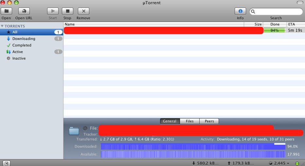Click the Open URL globe icon
Viewport: 305px width, 166px height.
click(x=24, y=11)
